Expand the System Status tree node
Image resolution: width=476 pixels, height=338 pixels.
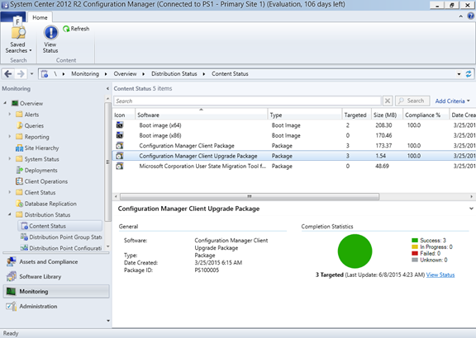click(x=10, y=159)
